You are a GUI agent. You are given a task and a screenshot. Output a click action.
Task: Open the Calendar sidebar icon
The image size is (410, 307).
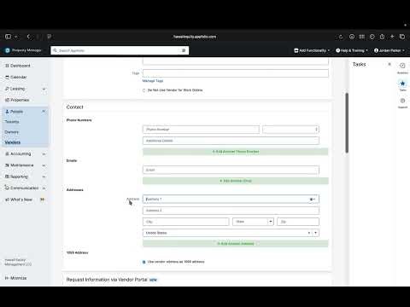(x=7, y=77)
